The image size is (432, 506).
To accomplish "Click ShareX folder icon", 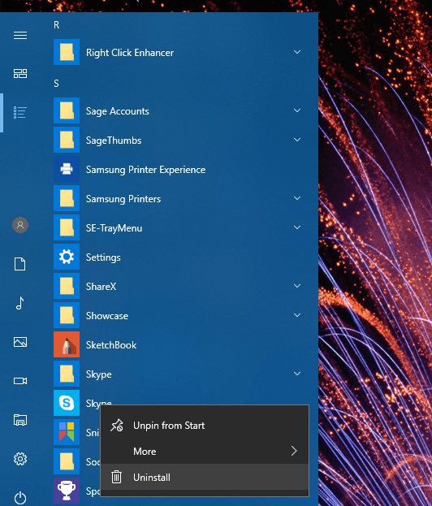I will click(x=67, y=286).
